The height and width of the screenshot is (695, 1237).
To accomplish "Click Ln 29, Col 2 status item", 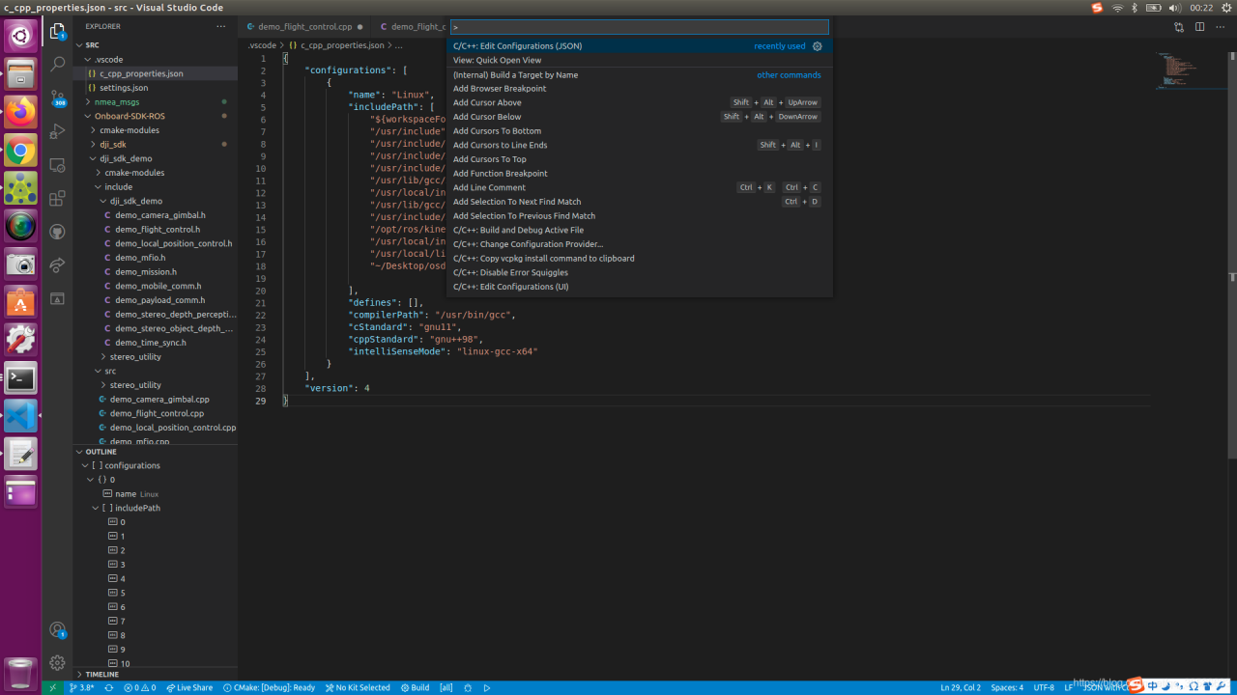I will click(961, 687).
